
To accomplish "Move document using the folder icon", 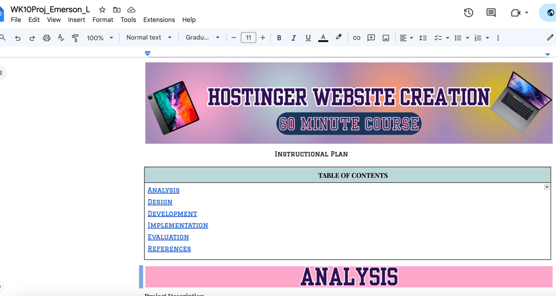I will point(117,10).
